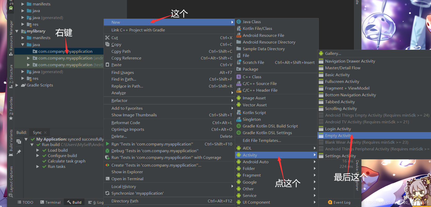Expand the Load build step

[38, 150]
